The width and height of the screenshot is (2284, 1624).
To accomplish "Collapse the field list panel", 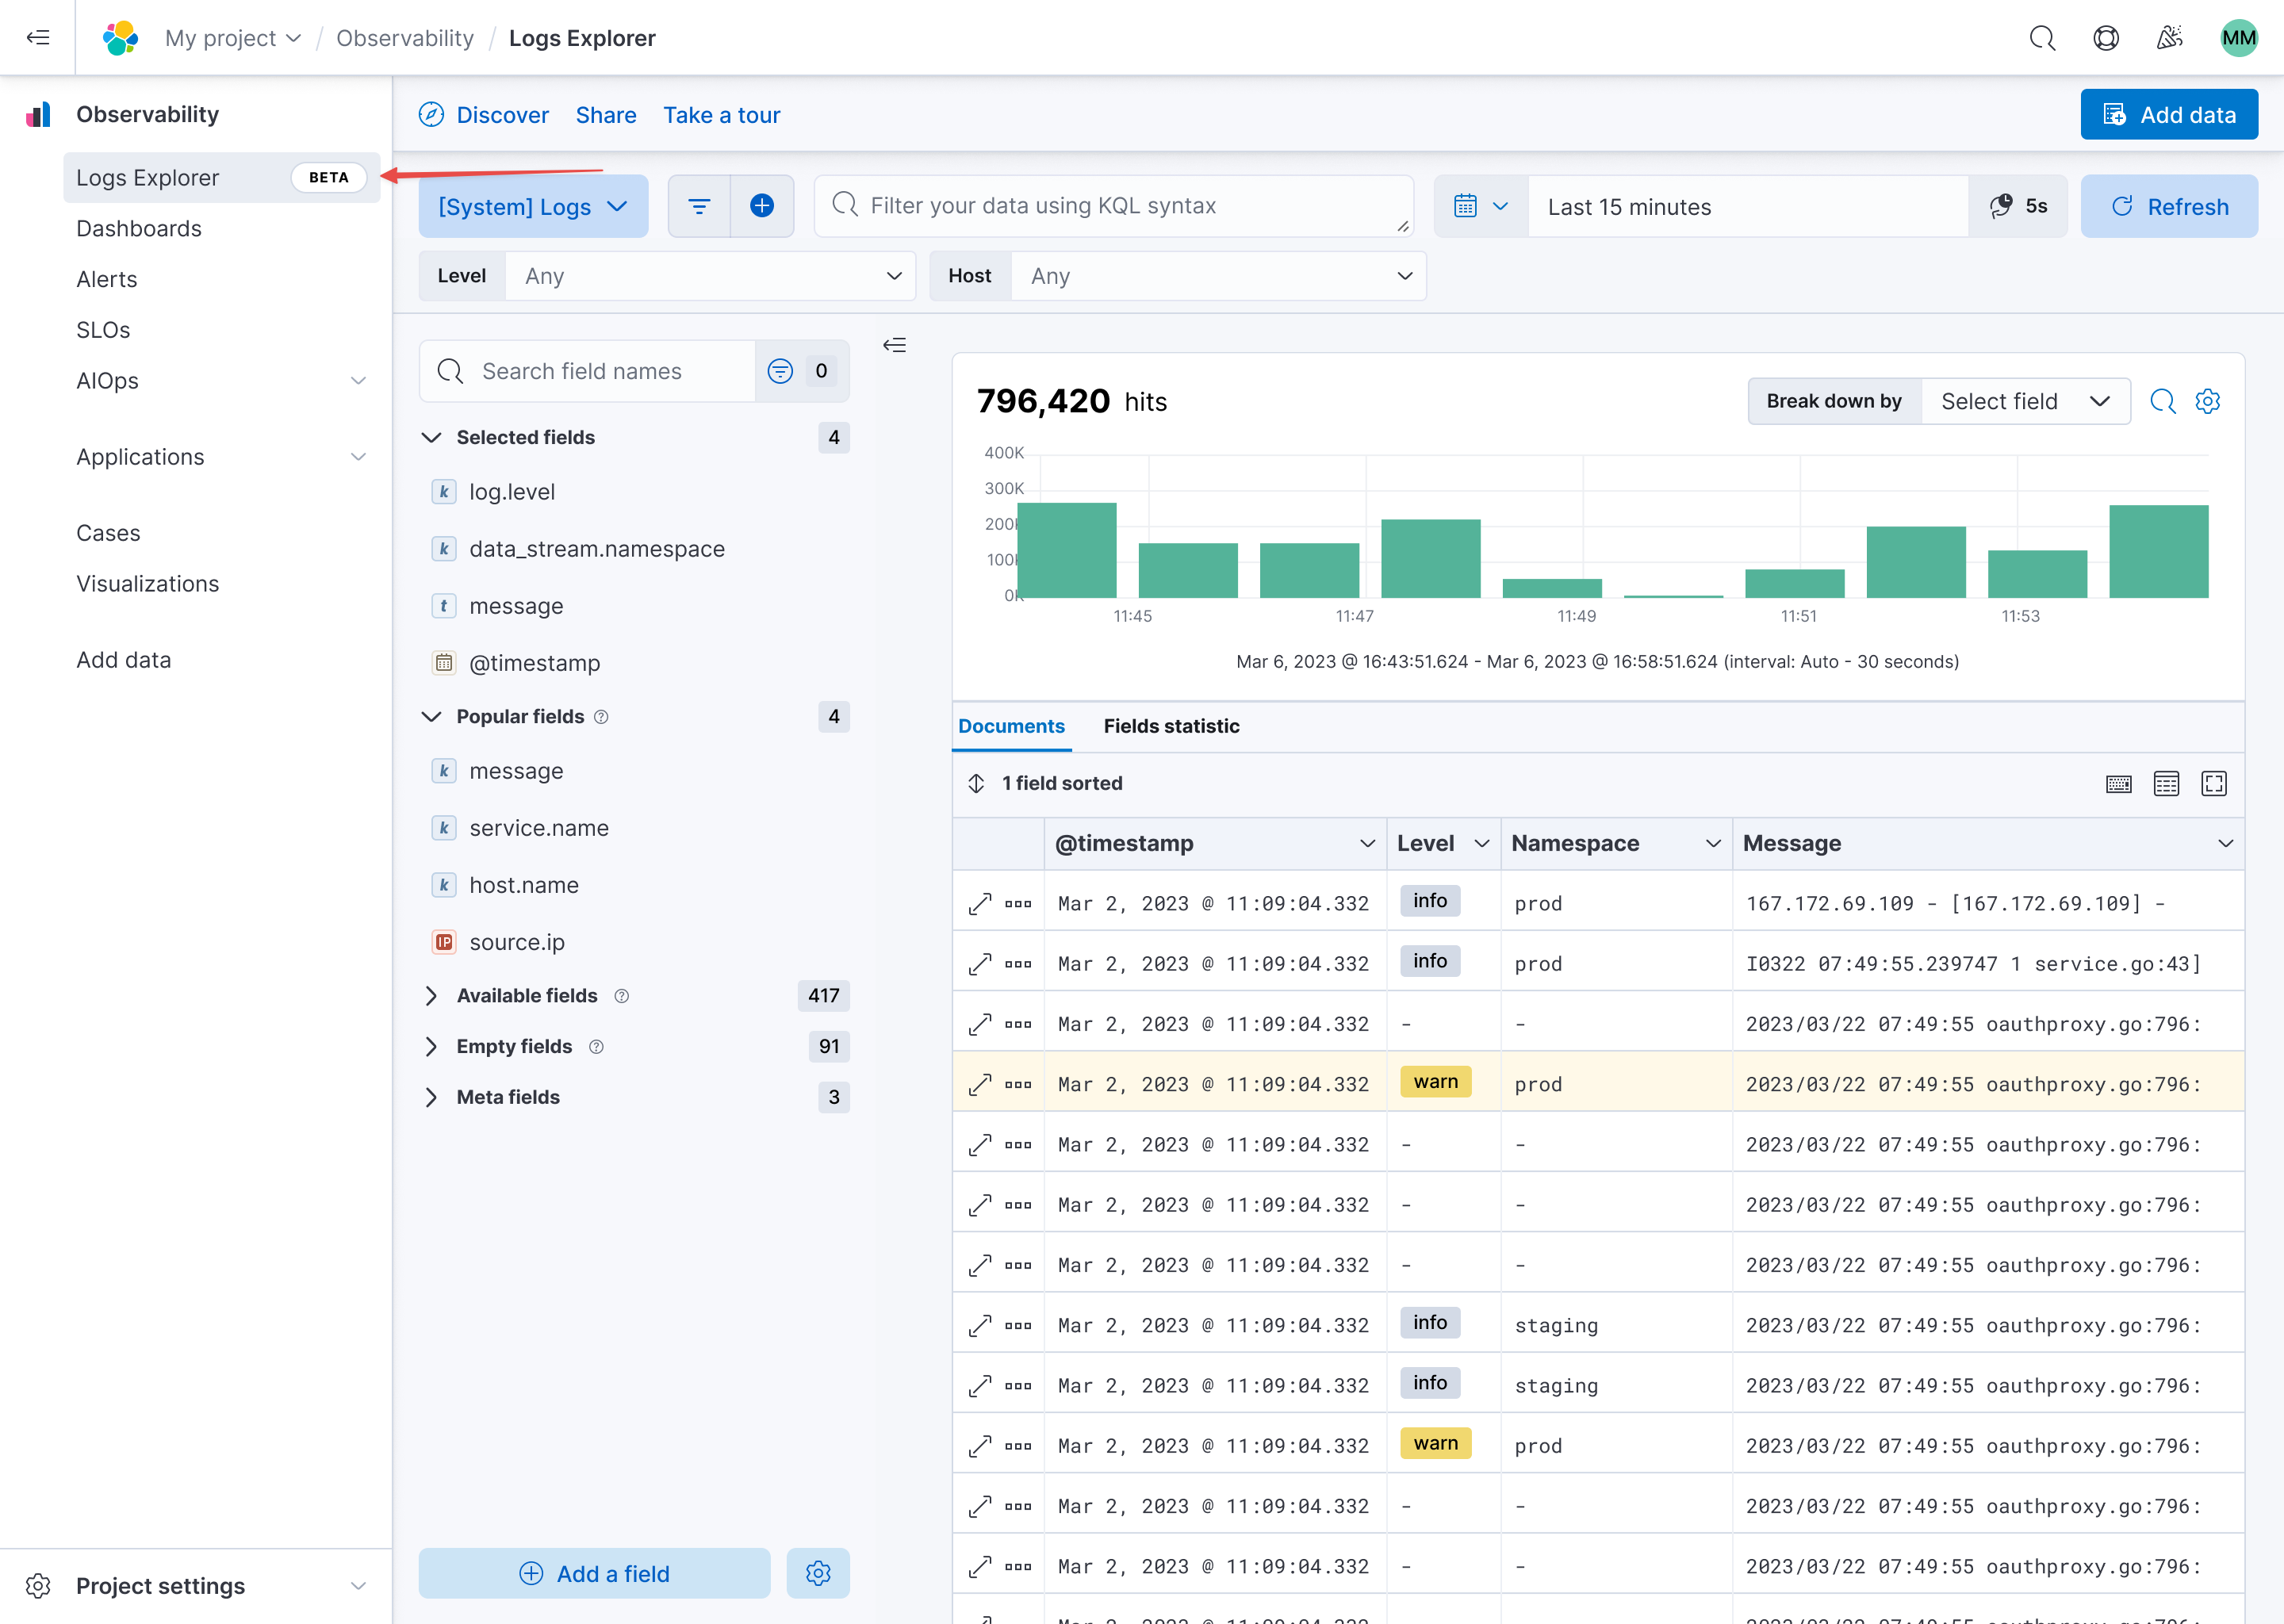I will [x=895, y=344].
